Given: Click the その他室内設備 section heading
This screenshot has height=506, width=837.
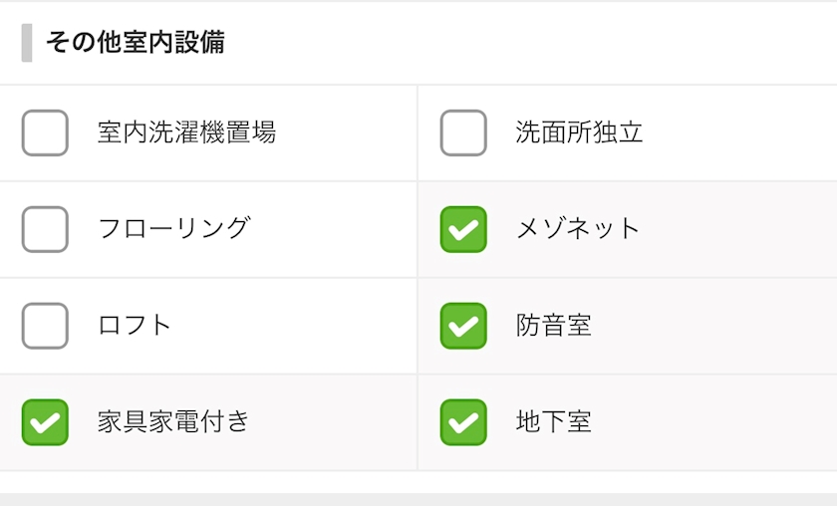Looking at the screenshot, I should pos(135,43).
